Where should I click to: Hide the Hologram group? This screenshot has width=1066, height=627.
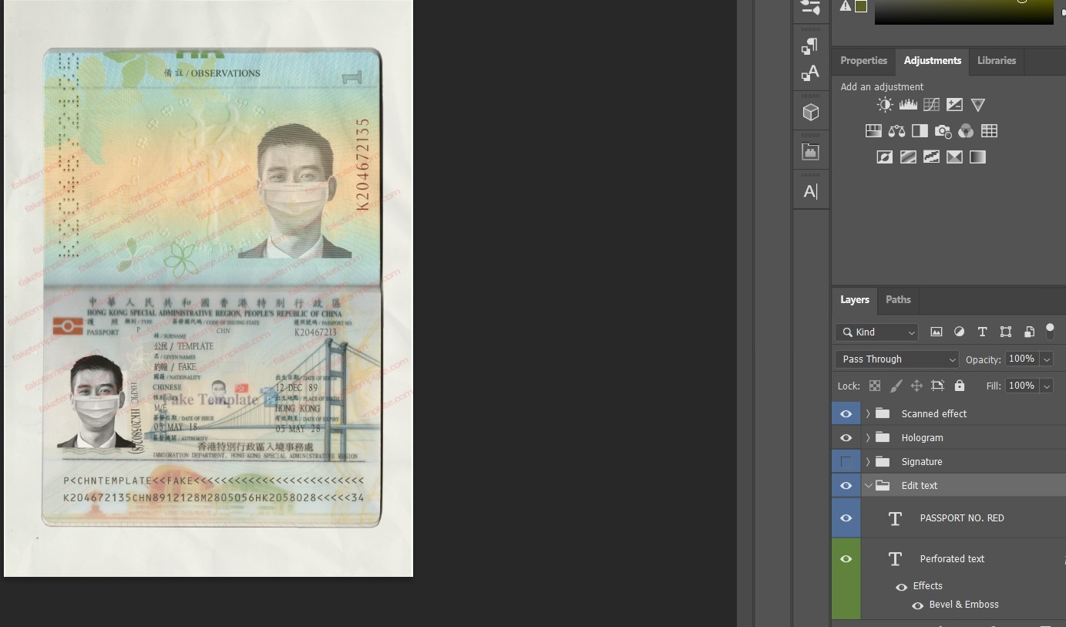click(x=846, y=437)
